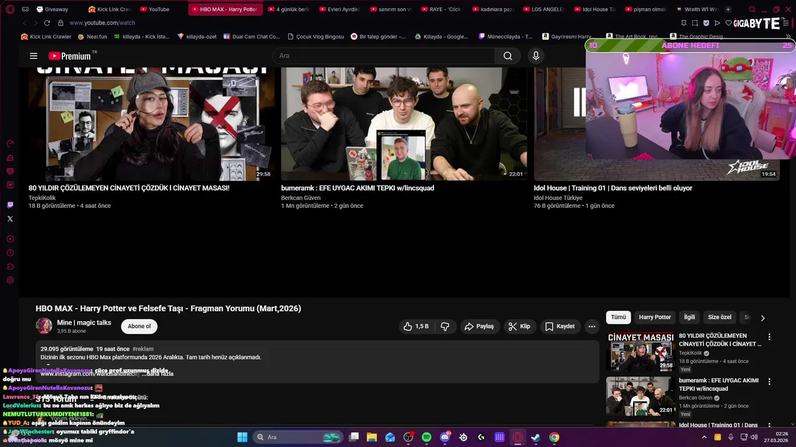Viewport: 796px width, 447px height.
Task: Open the Neal.fun bookmark
Action: pos(92,37)
